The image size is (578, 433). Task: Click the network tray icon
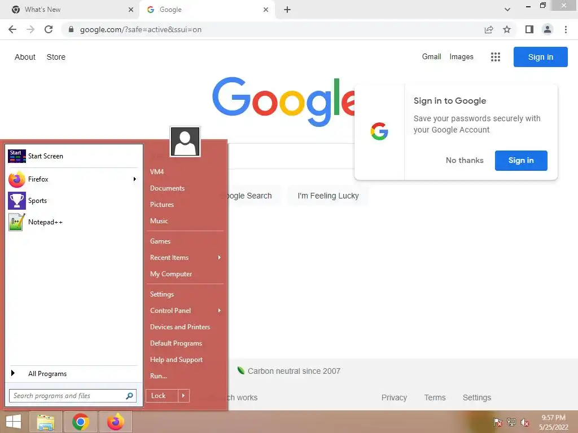click(511, 422)
